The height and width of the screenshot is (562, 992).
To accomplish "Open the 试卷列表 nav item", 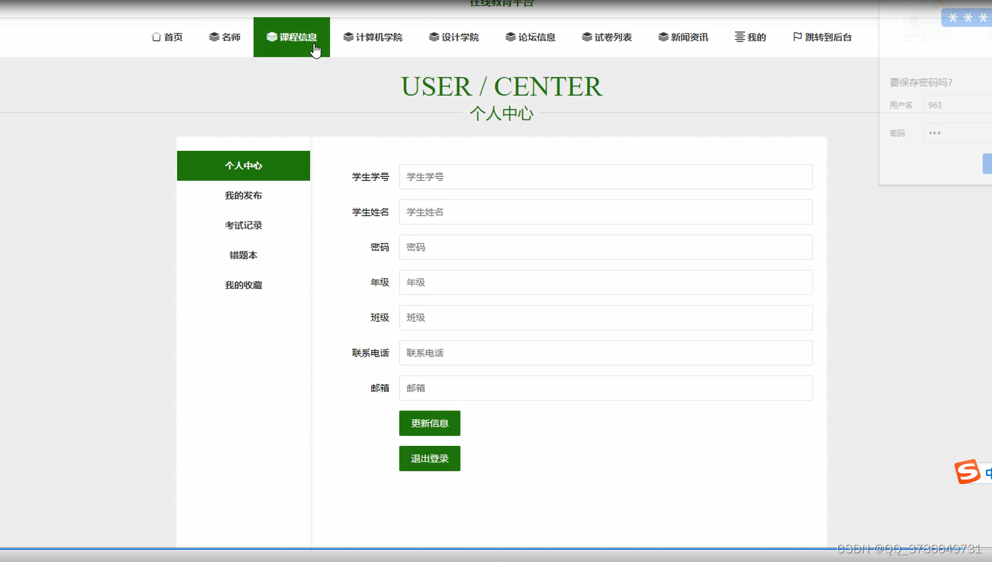I will click(x=607, y=37).
